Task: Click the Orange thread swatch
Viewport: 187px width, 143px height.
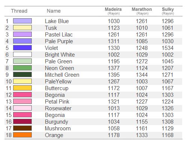Action: tap(22, 135)
